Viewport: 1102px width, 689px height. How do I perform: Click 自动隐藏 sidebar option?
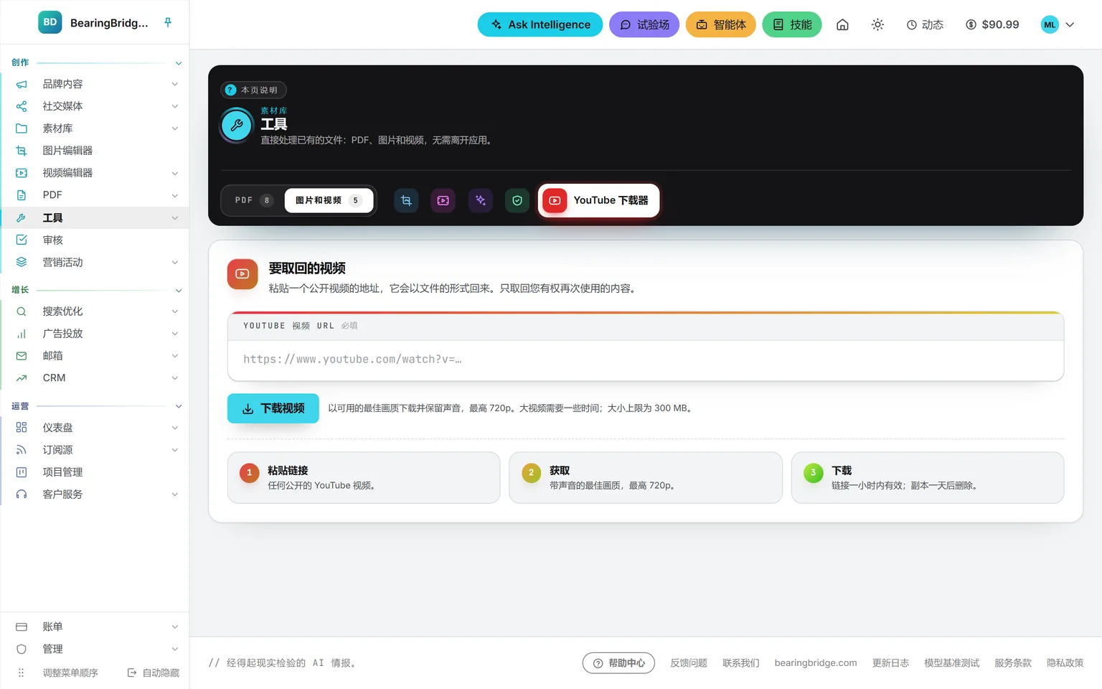[x=154, y=672]
